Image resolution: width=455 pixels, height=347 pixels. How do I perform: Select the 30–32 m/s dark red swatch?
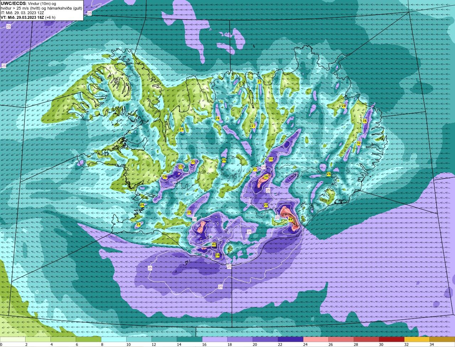tap(392, 340)
